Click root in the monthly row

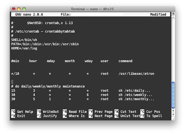coord(104,99)
